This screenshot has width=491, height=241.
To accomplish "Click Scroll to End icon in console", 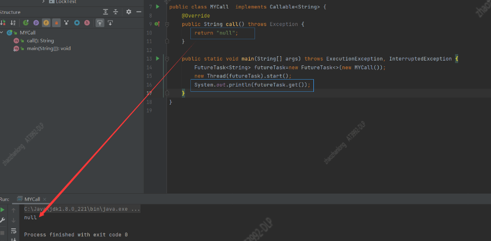I will pyautogui.click(x=13, y=239).
